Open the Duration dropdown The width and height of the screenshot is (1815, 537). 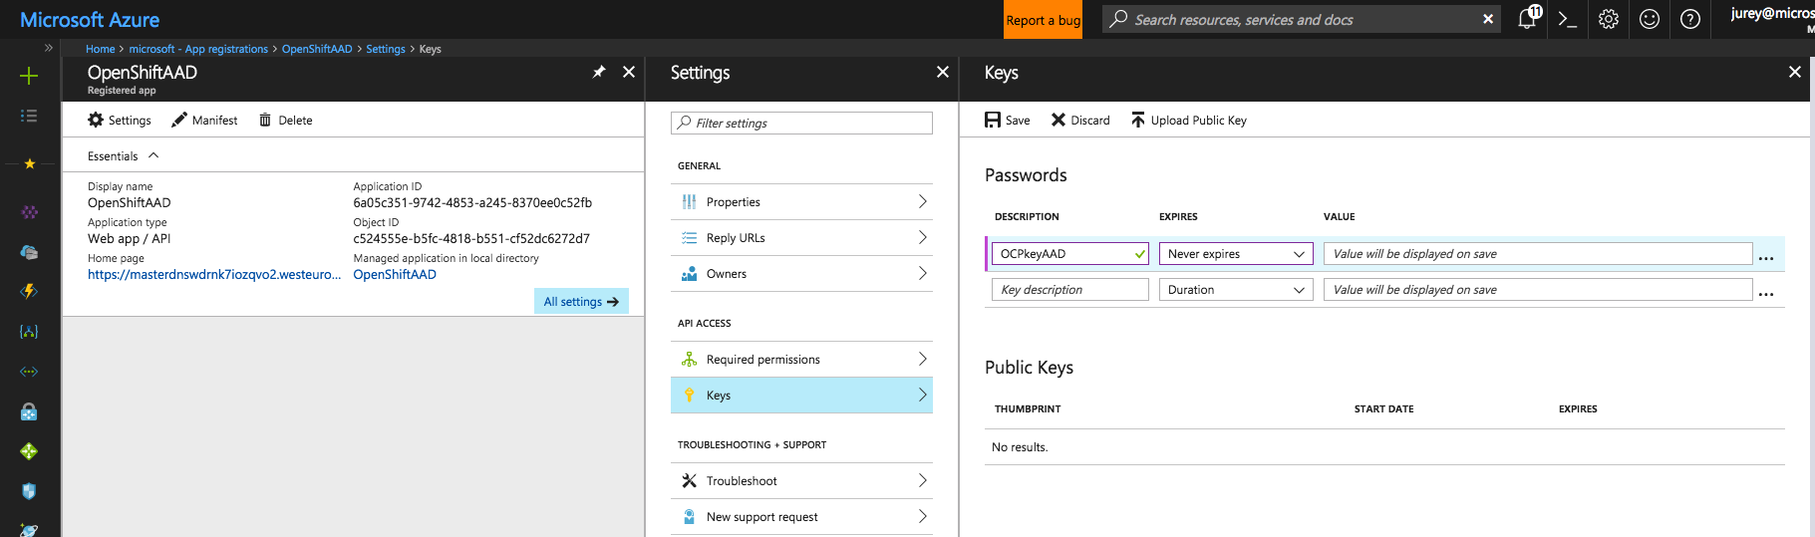(1235, 290)
